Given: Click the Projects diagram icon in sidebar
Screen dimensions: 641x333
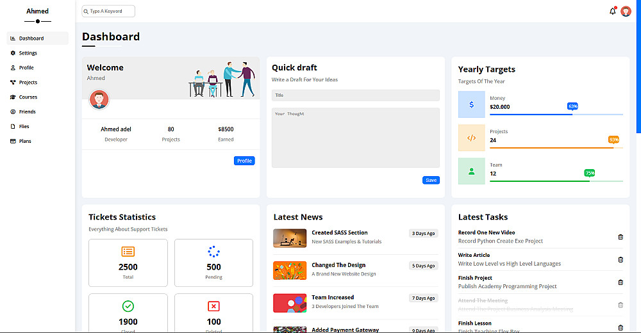Looking at the screenshot, I should [x=13, y=82].
